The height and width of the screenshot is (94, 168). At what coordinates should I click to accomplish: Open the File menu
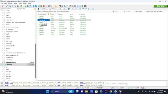click(2, 4)
